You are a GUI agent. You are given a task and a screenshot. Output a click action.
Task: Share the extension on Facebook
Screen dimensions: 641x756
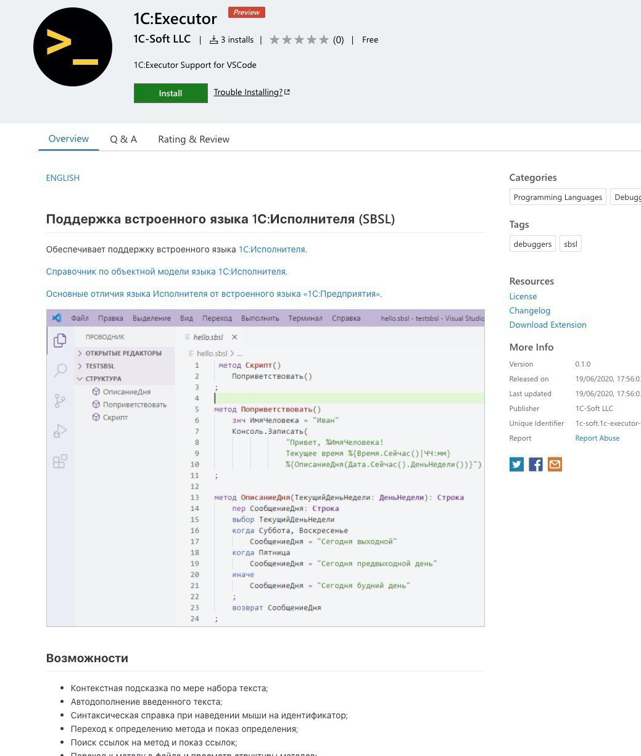(536, 464)
